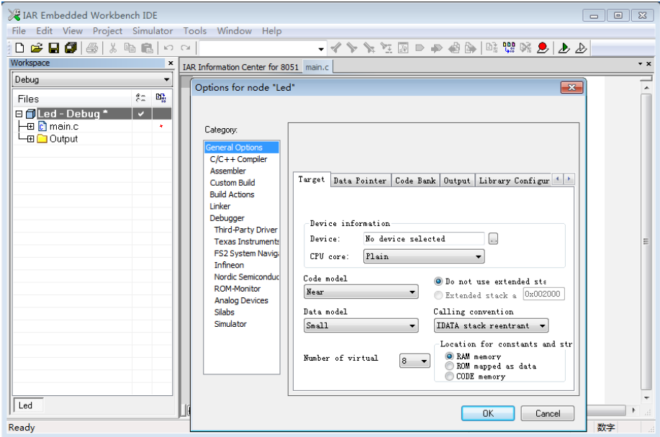This screenshot has width=660, height=437.
Task: Click the Device name input field
Action: pyautogui.click(x=424, y=239)
